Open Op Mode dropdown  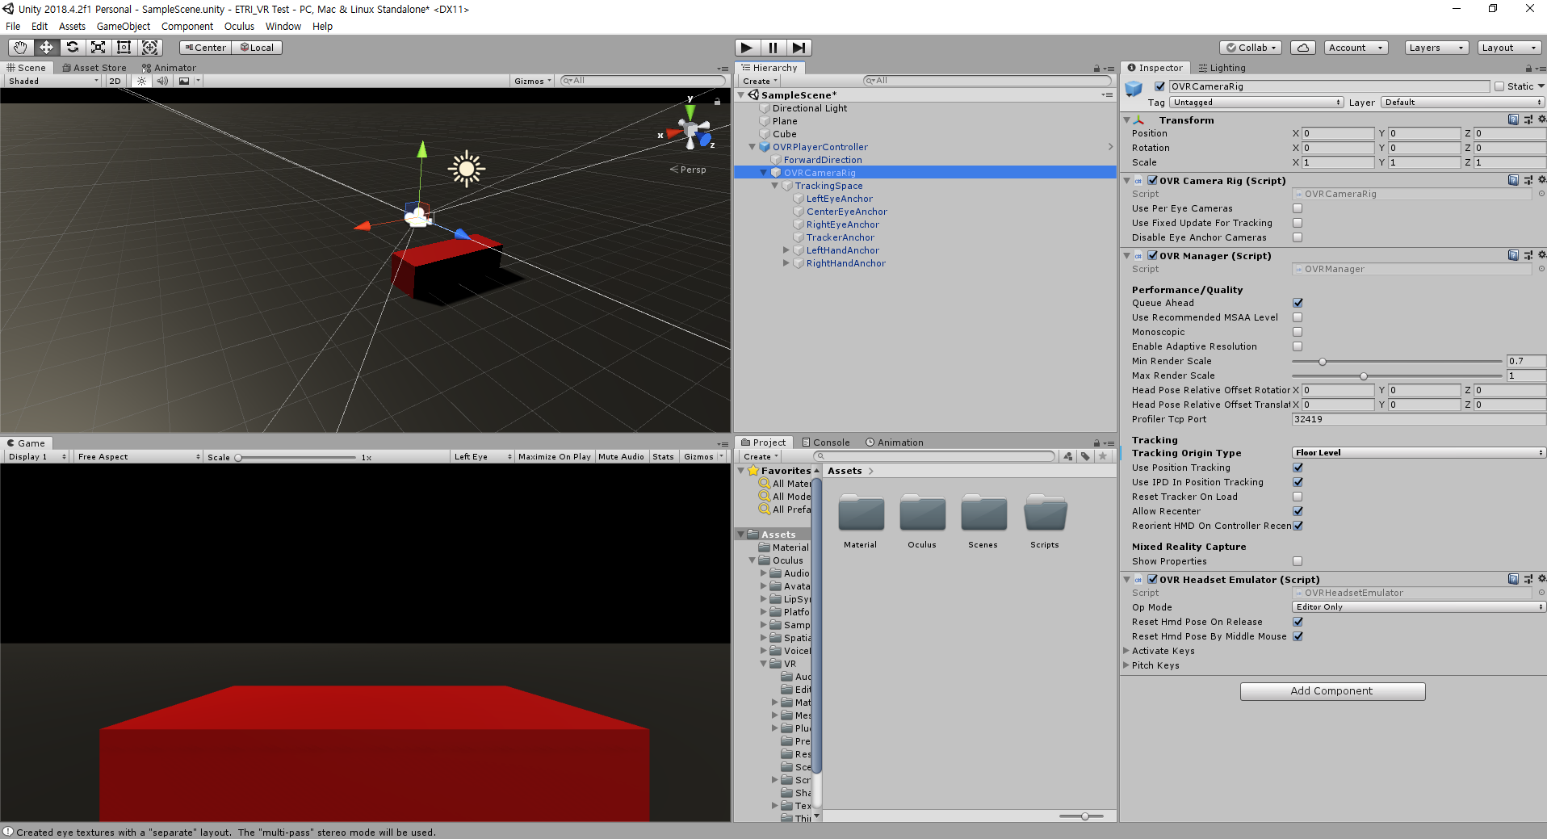[x=1419, y=607]
